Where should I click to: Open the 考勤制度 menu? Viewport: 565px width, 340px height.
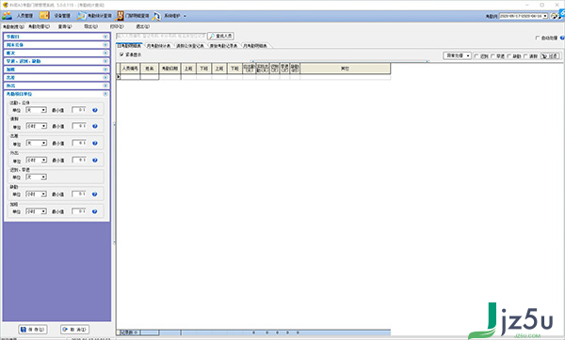(x=14, y=26)
